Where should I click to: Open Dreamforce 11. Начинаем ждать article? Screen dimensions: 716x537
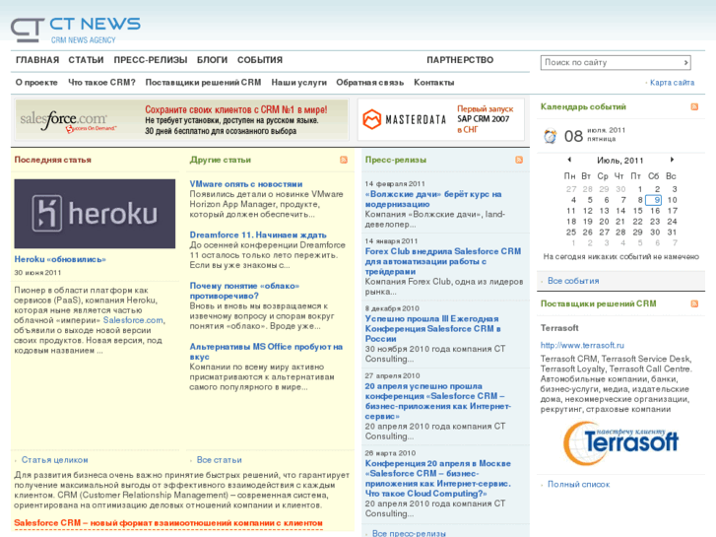tap(258, 235)
